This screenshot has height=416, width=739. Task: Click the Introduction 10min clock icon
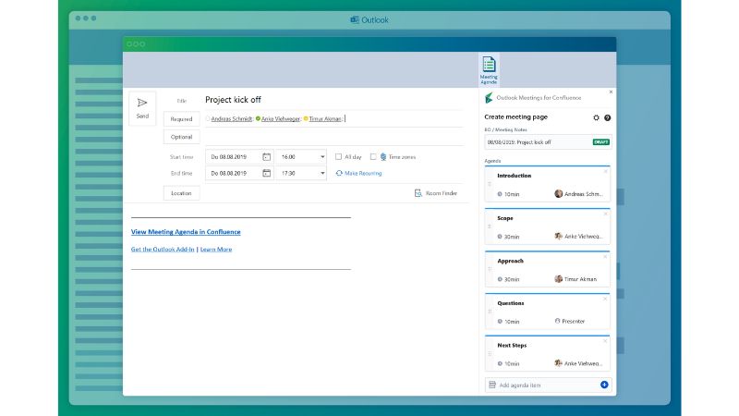(x=500, y=194)
